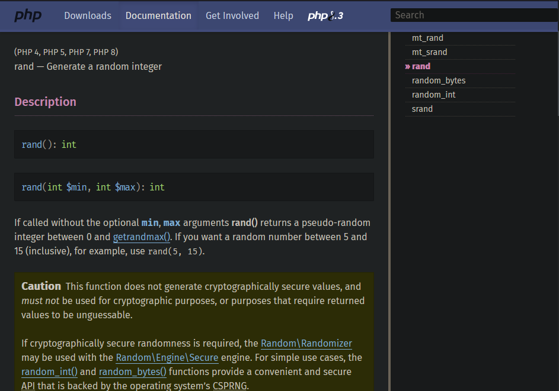Click inside the Search field
The height and width of the screenshot is (391, 559).
pos(474,15)
